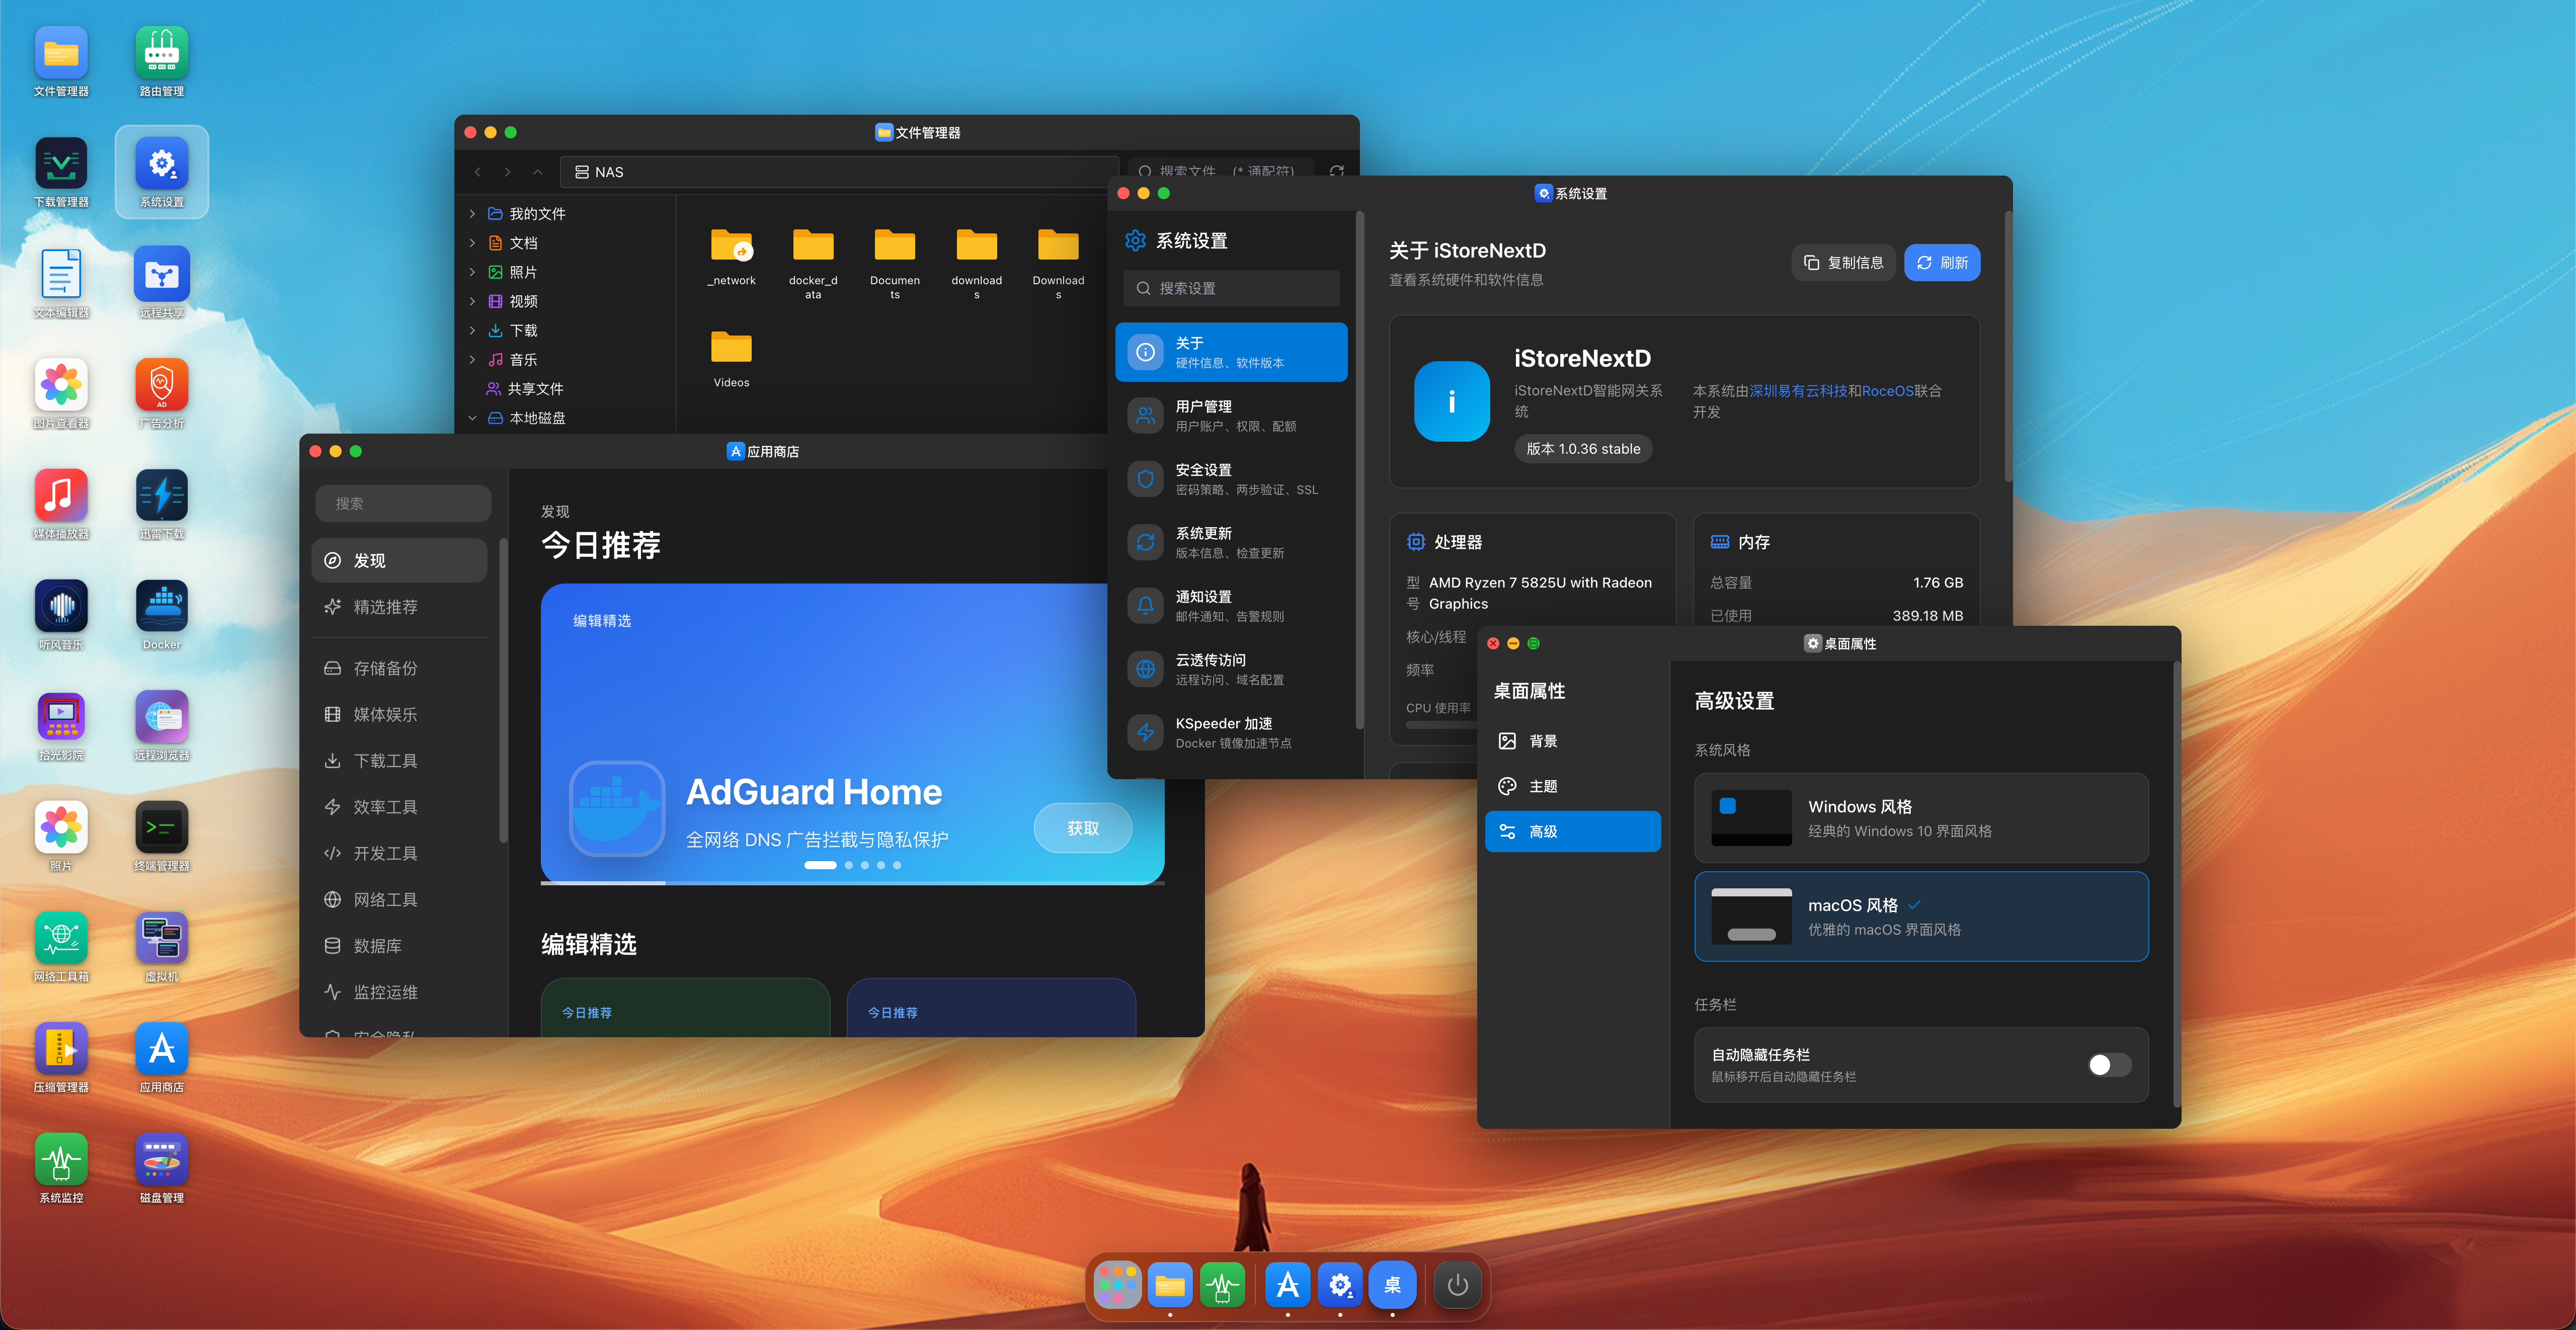Select the macOS 风格 style option

(1920, 916)
